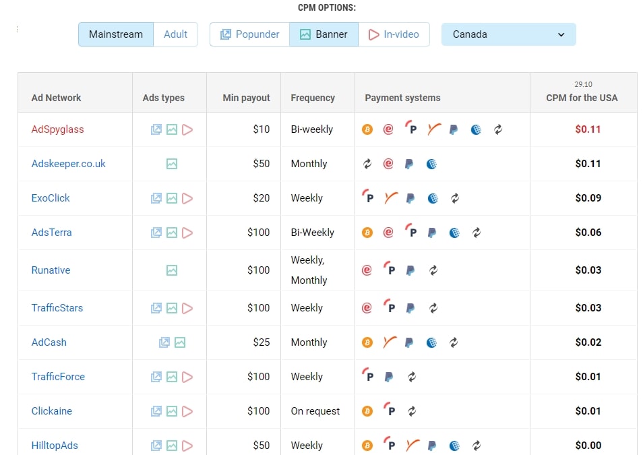Click the wire transfer icon in Adskeeper.co.uk row

367,164
